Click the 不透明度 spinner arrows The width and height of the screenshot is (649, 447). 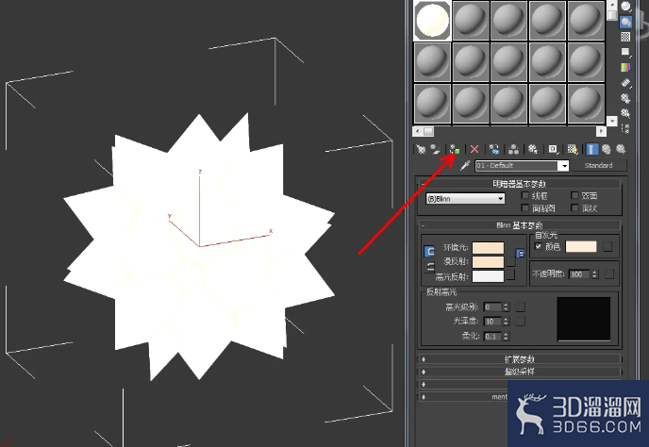(x=595, y=274)
